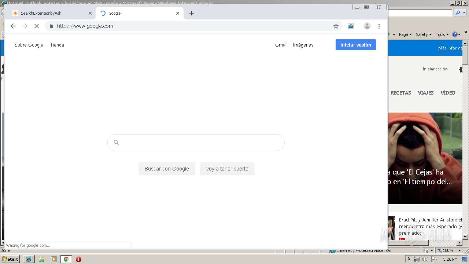Open the Action Center flag icon
The width and height of the screenshot is (469, 264).
(x=434, y=259)
